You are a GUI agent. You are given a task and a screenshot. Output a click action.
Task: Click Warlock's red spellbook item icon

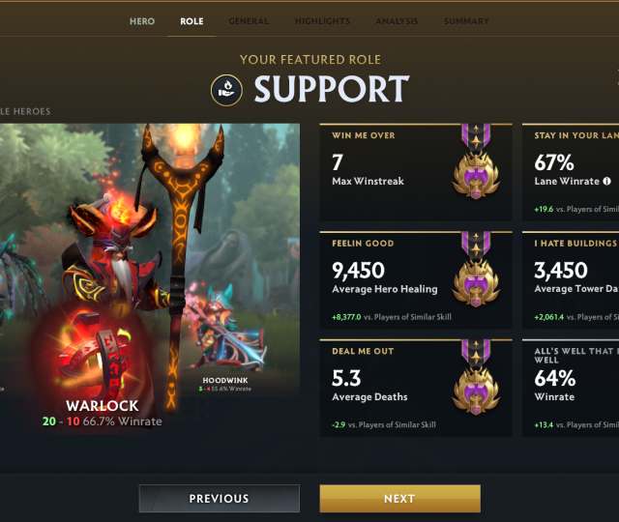[x=92, y=359]
